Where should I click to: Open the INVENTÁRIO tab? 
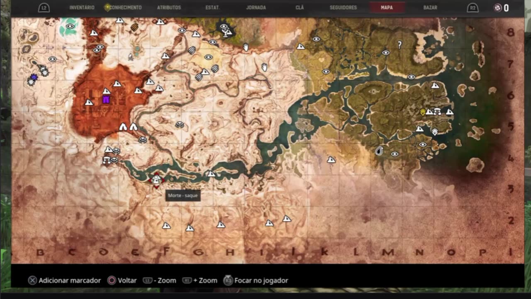tap(82, 7)
